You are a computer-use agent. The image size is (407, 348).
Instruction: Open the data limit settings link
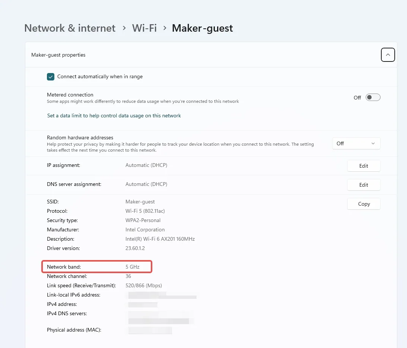(114, 116)
